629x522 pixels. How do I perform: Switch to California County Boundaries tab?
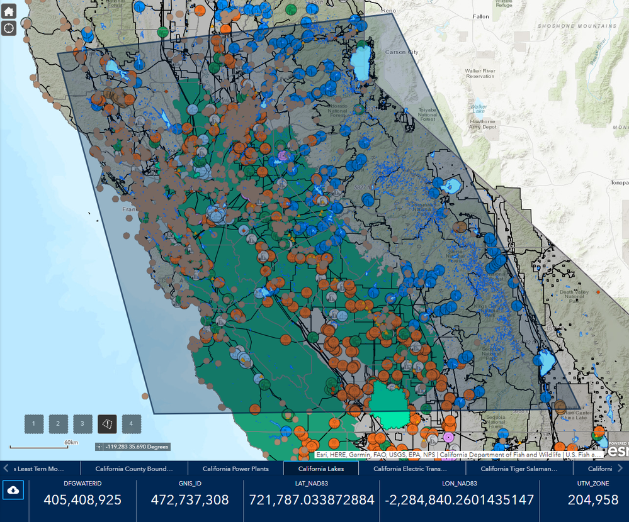(134, 469)
